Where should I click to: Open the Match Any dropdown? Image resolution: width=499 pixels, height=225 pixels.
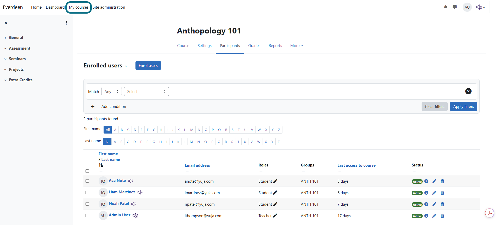(x=111, y=91)
